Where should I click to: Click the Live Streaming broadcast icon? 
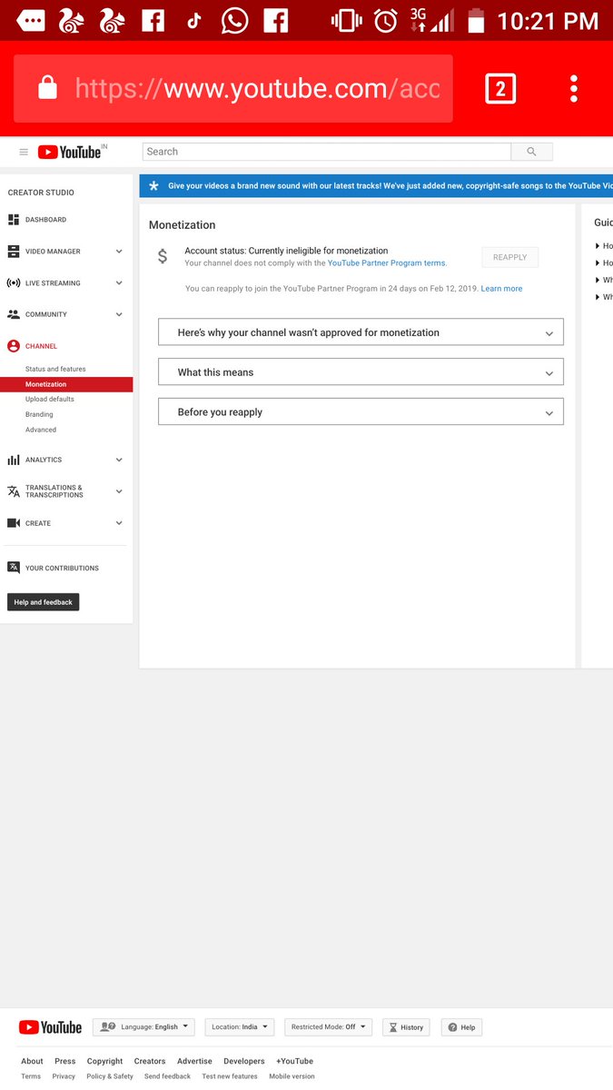14,283
